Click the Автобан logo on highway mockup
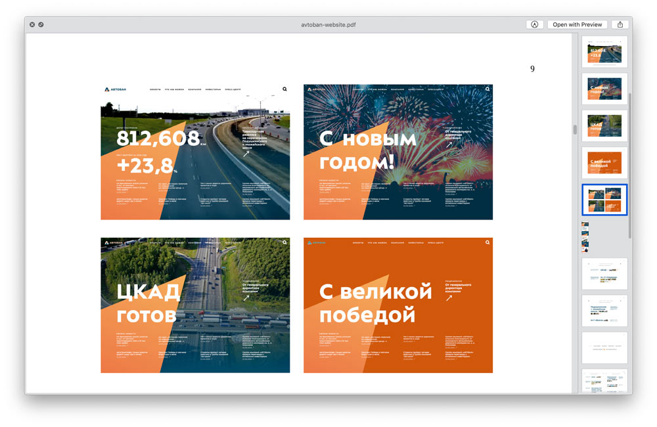Screen dimensions: 657x427 (115, 89)
